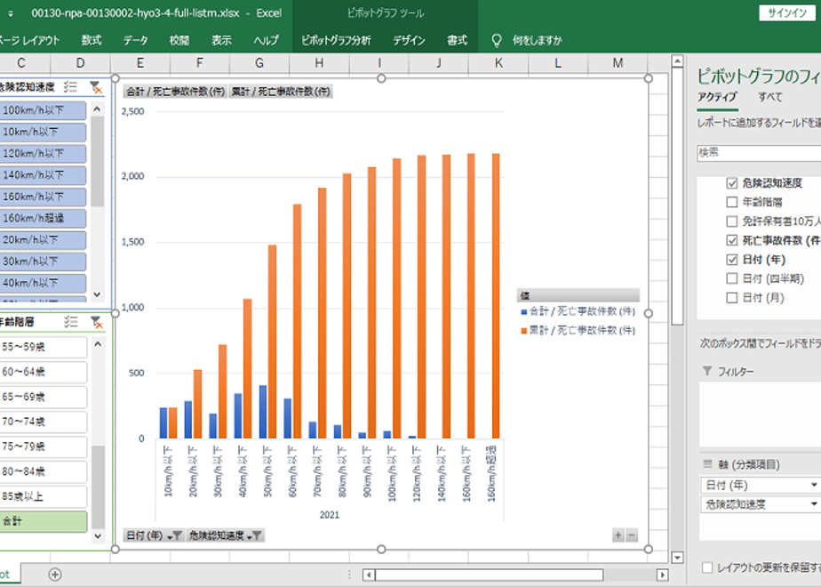
Task: Select the 160km/h超過 slicer item
Action: [x=43, y=218]
